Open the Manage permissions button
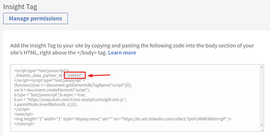Screen dimensions: 270x136 click(35, 18)
